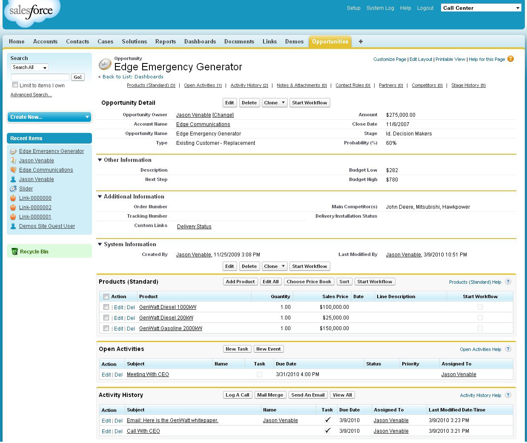Open the orange help question mark icon

(x=511, y=59)
